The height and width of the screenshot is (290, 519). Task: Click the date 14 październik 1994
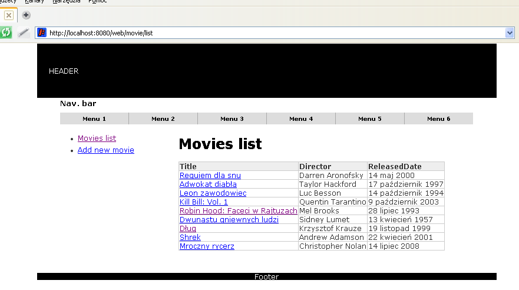(406, 193)
